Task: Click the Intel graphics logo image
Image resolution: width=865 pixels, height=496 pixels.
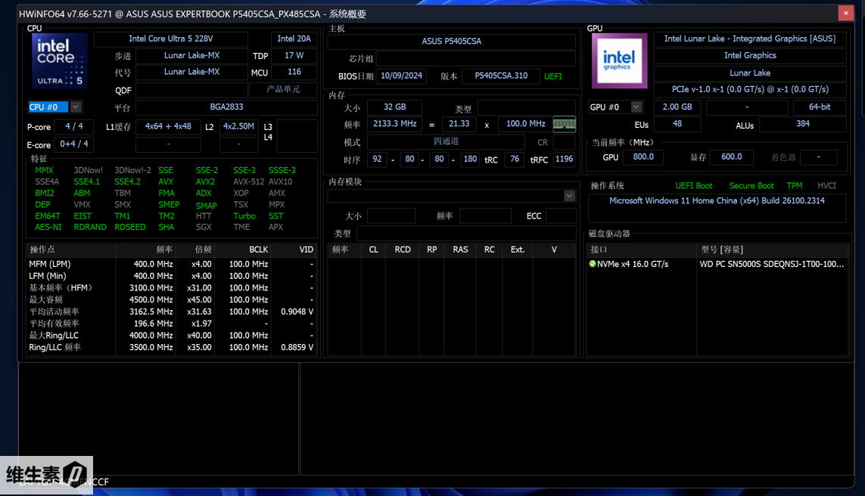Action: [619, 60]
